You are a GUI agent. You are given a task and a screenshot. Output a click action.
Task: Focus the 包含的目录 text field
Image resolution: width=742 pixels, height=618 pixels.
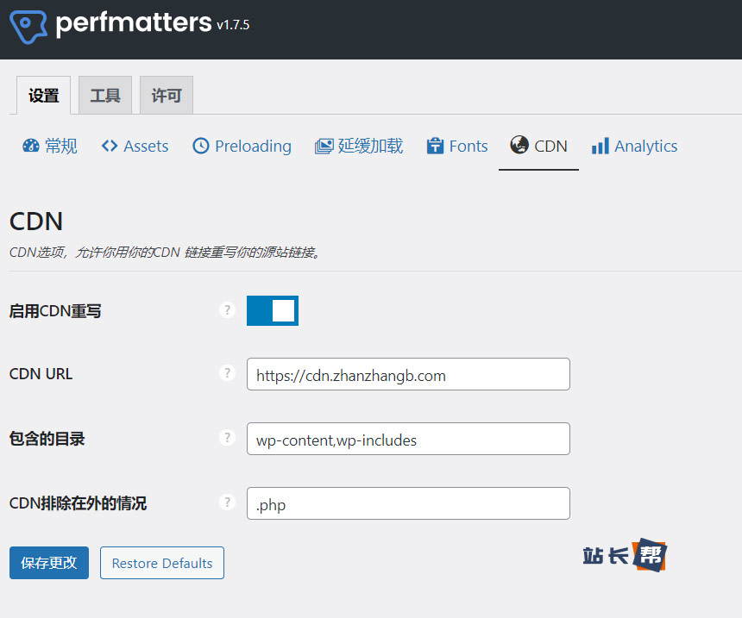[x=408, y=439]
